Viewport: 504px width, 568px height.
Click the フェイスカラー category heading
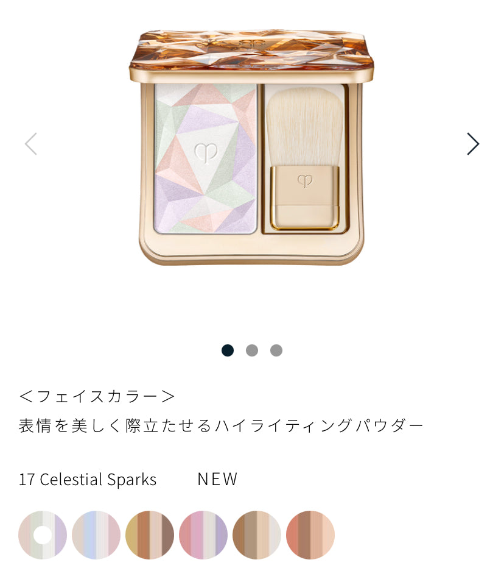[x=97, y=396]
